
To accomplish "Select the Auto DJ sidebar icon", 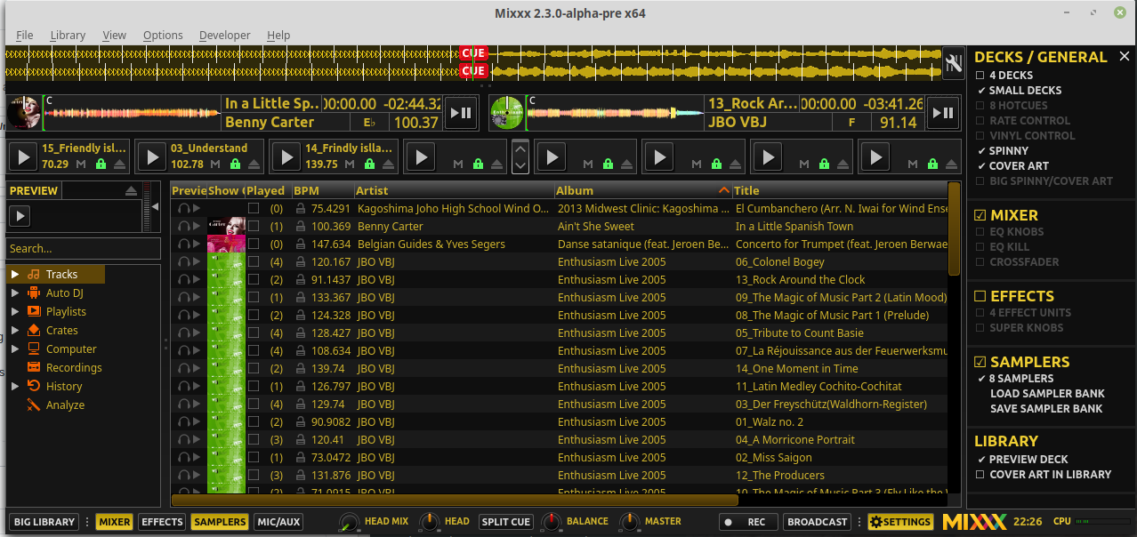I will 34,293.
